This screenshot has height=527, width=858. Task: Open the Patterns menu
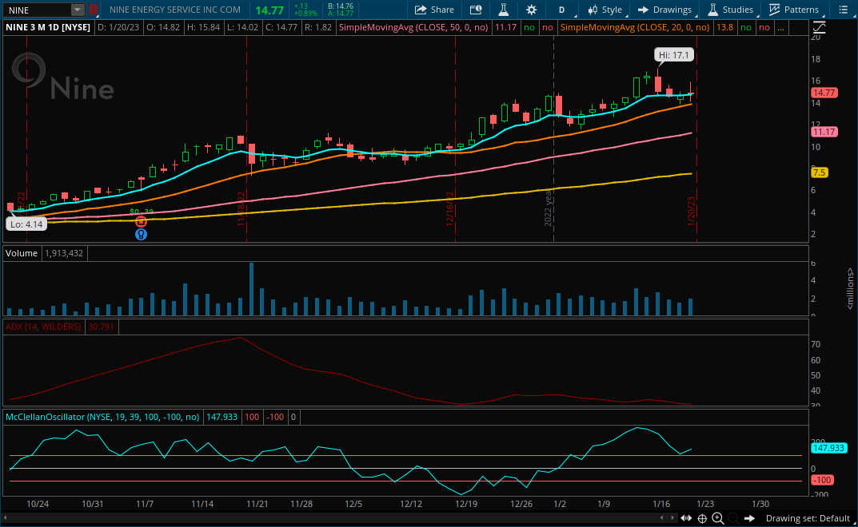[x=794, y=10]
